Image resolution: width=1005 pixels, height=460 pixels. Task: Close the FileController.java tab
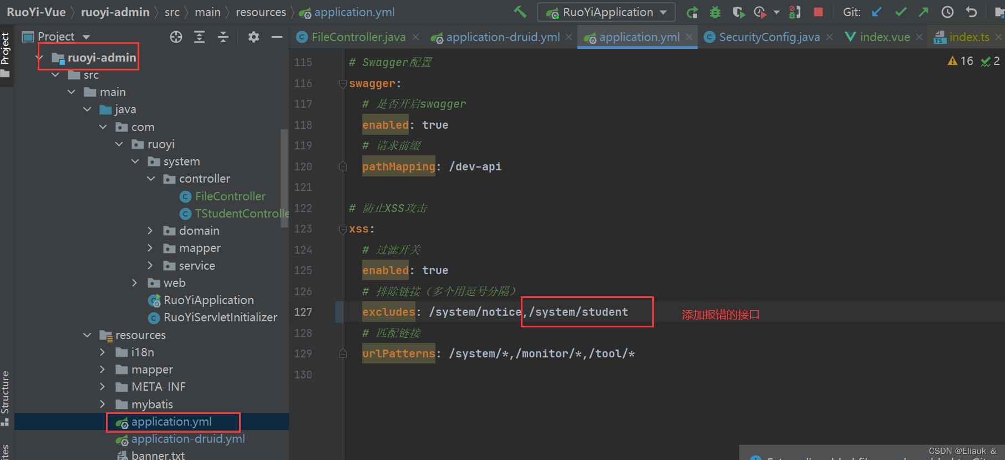[416, 37]
